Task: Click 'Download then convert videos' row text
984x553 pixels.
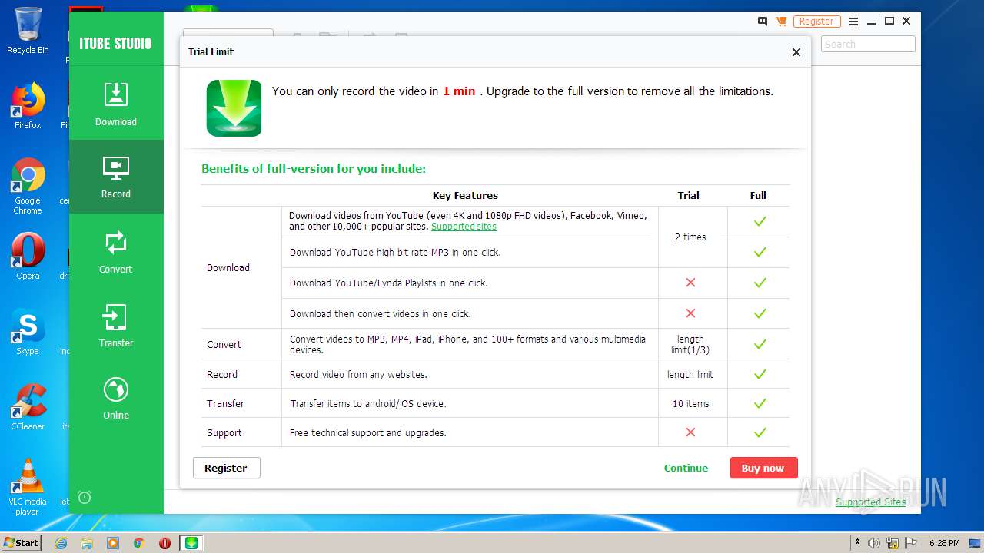Action: 380,313
